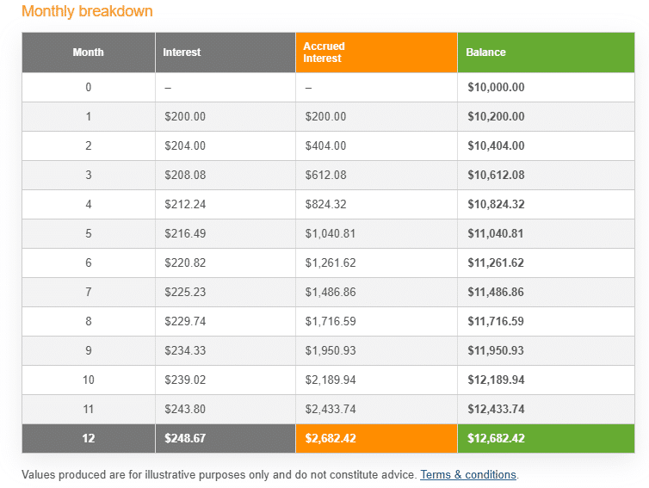The height and width of the screenshot is (488, 649).
Task: Click the $10,404.00 balance cell
Action: (496, 146)
